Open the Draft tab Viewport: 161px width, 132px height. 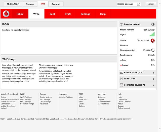(68, 14)
